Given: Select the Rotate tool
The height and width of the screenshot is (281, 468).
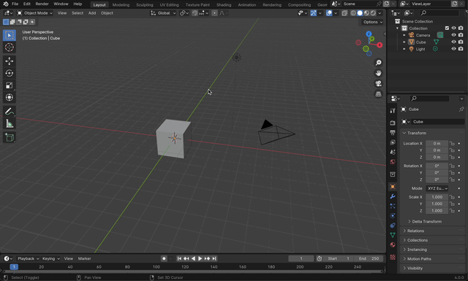Looking at the screenshot, I should (x=10, y=73).
